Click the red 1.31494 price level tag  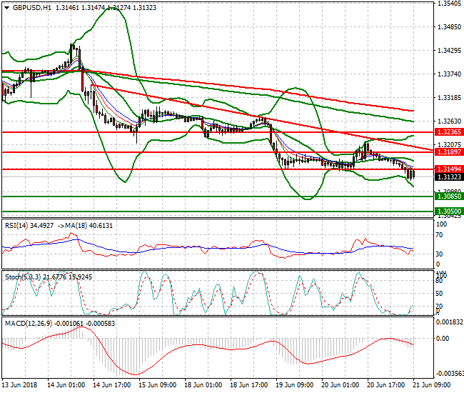coord(449,169)
